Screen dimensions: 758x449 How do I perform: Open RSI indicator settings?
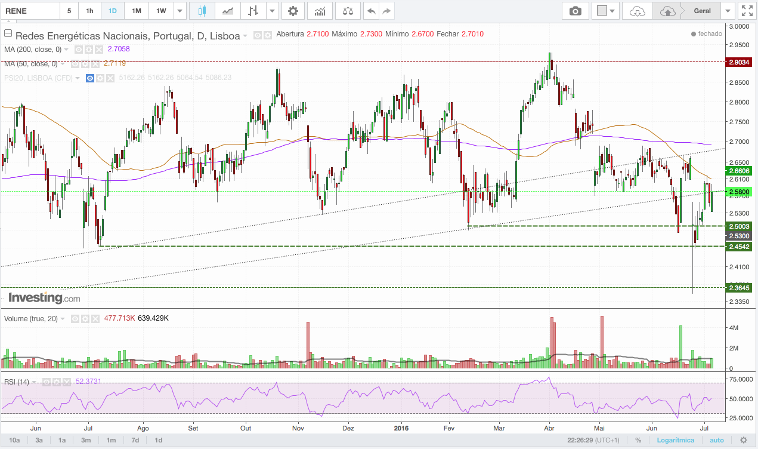56,382
